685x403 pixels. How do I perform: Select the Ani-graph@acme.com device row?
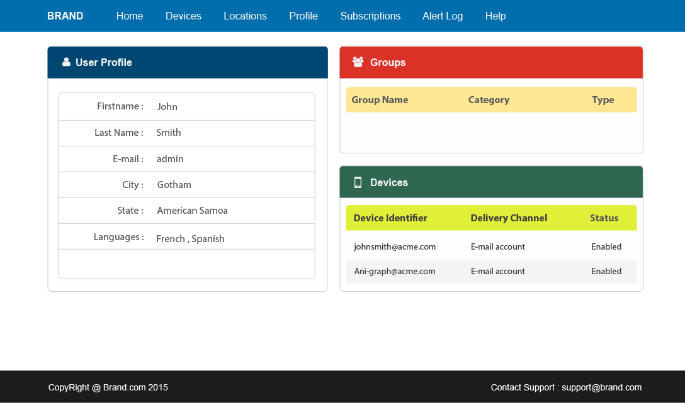click(395, 271)
